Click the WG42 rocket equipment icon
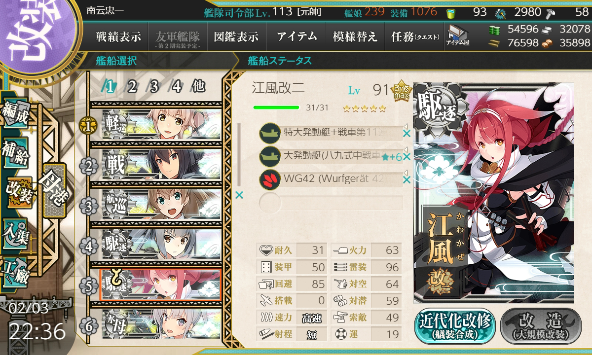 [x=270, y=179]
